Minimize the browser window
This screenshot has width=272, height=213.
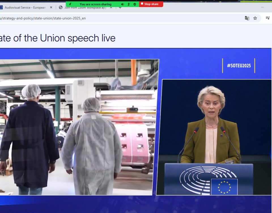tap(262, 7)
